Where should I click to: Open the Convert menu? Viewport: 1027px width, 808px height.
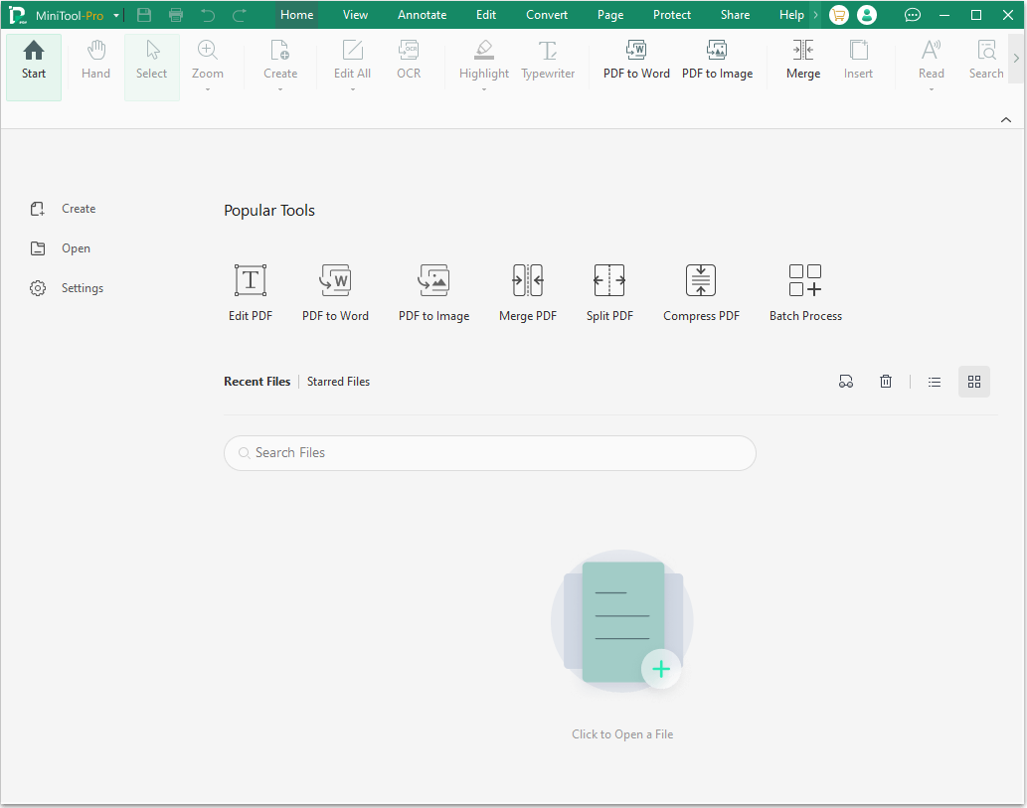click(x=546, y=14)
